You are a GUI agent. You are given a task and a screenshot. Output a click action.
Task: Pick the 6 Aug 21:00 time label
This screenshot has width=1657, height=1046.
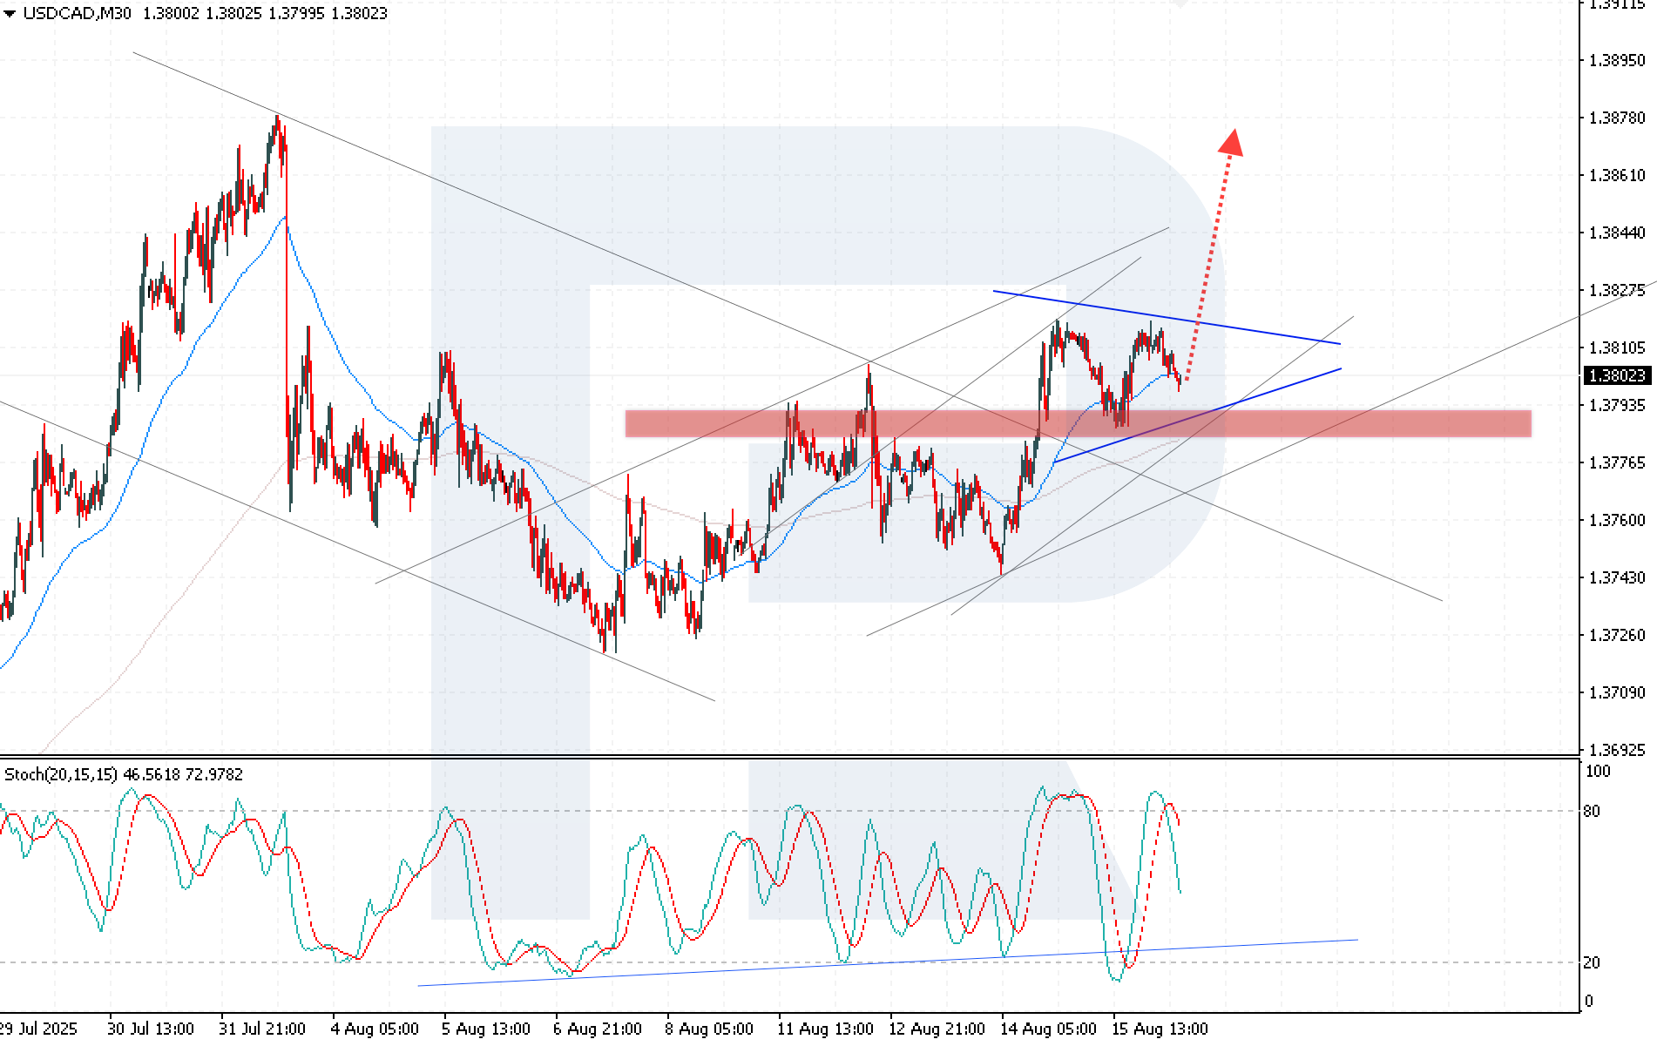pos(598,1029)
